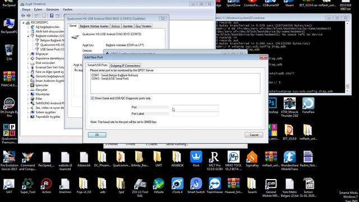This screenshot has width=359, height=202.
Task: Launch Pro Evolution Soccer 2013 icon
Action: pos(9,160)
